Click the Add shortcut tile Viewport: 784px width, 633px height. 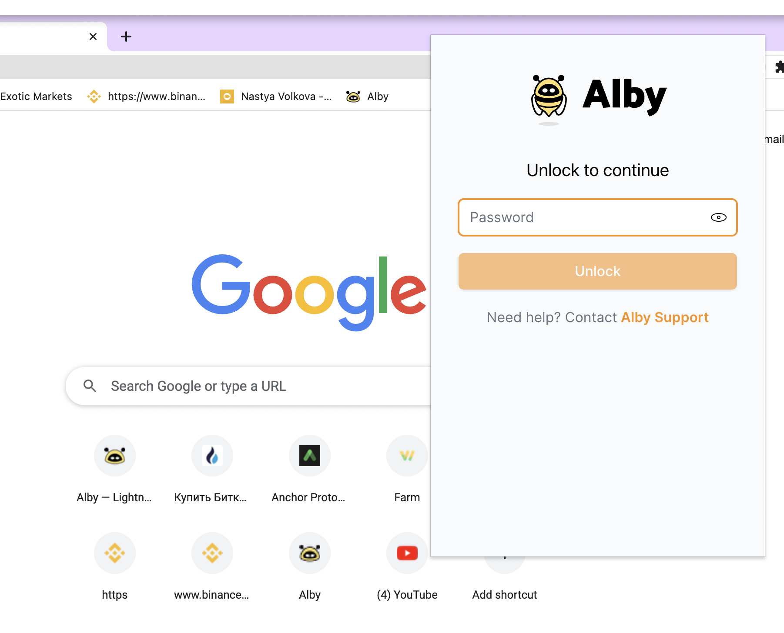tap(505, 594)
